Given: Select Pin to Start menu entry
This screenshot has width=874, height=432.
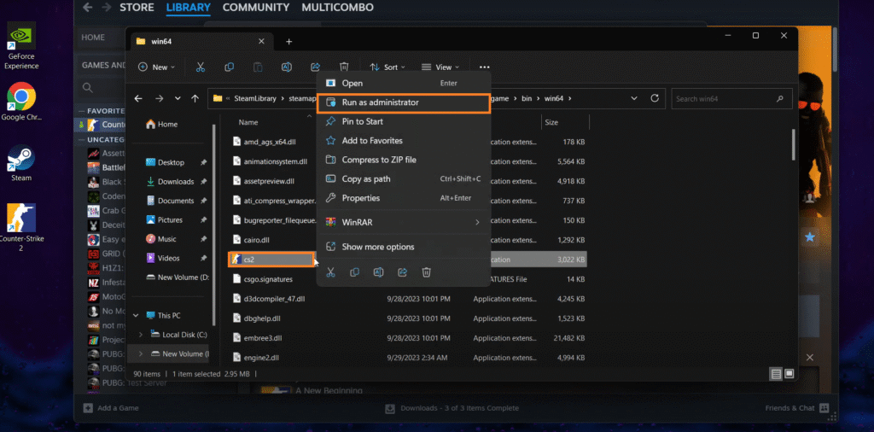Looking at the screenshot, I should [404, 121].
